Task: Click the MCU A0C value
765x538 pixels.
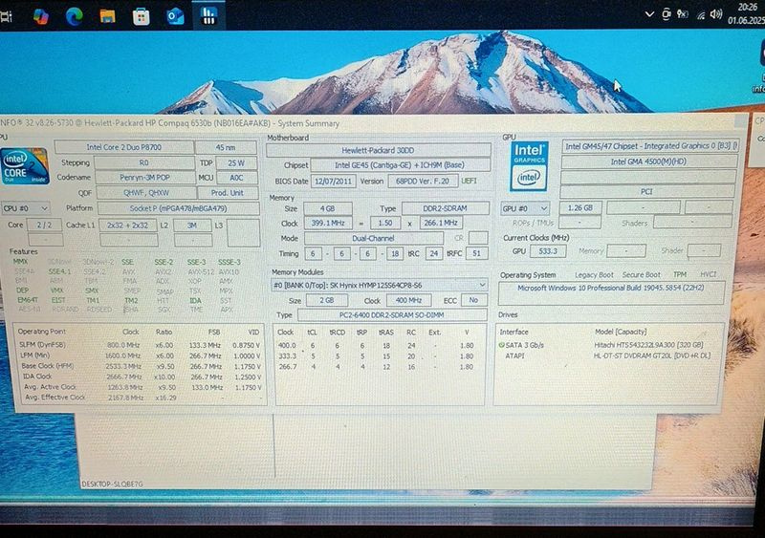Action: click(236, 178)
